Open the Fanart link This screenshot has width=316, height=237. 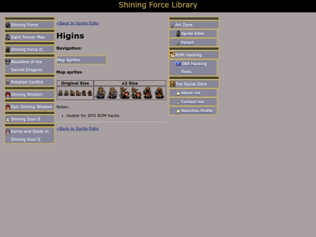[187, 43]
